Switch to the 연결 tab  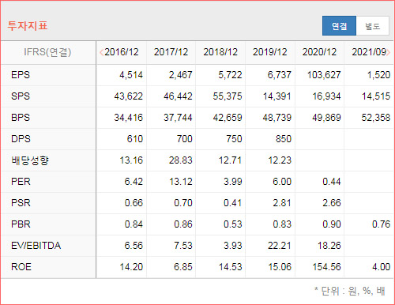[339, 26]
